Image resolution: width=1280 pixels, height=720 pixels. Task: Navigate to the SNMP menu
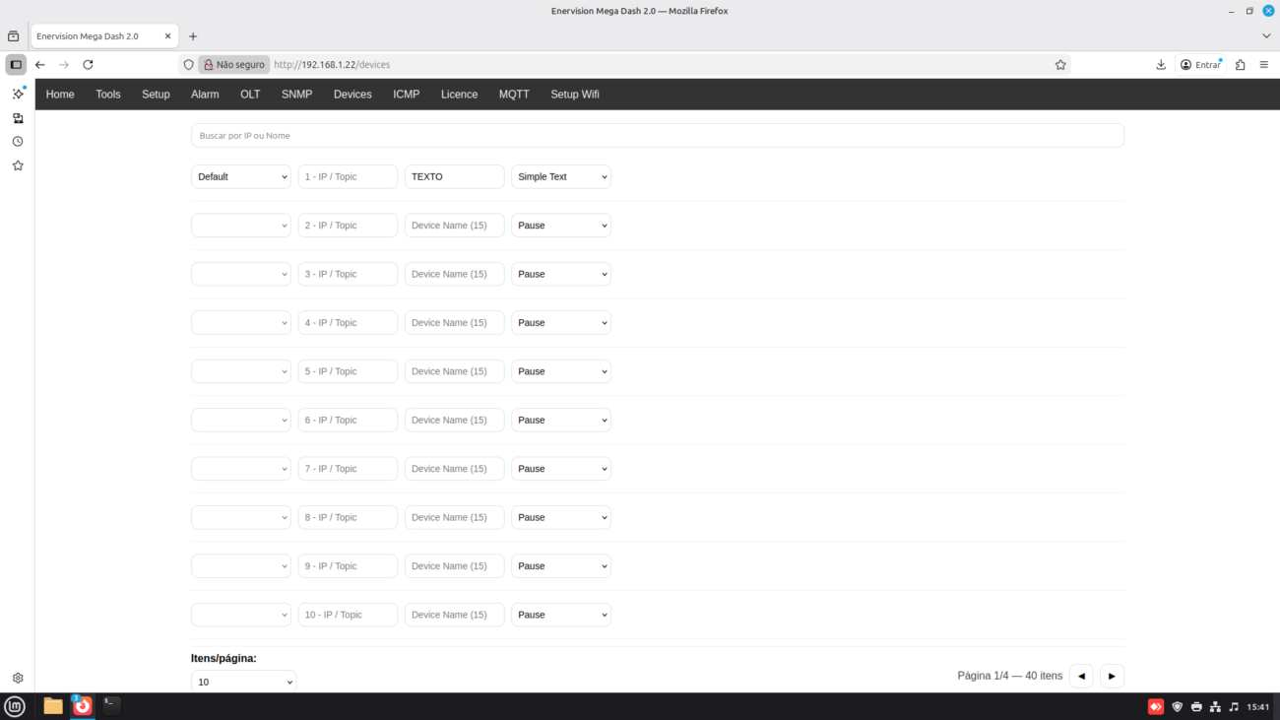point(296,95)
